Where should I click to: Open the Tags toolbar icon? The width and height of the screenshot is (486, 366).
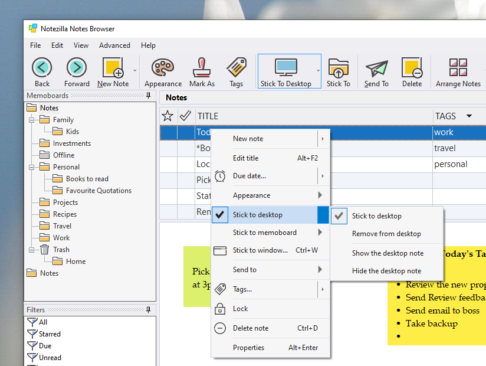click(x=237, y=67)
